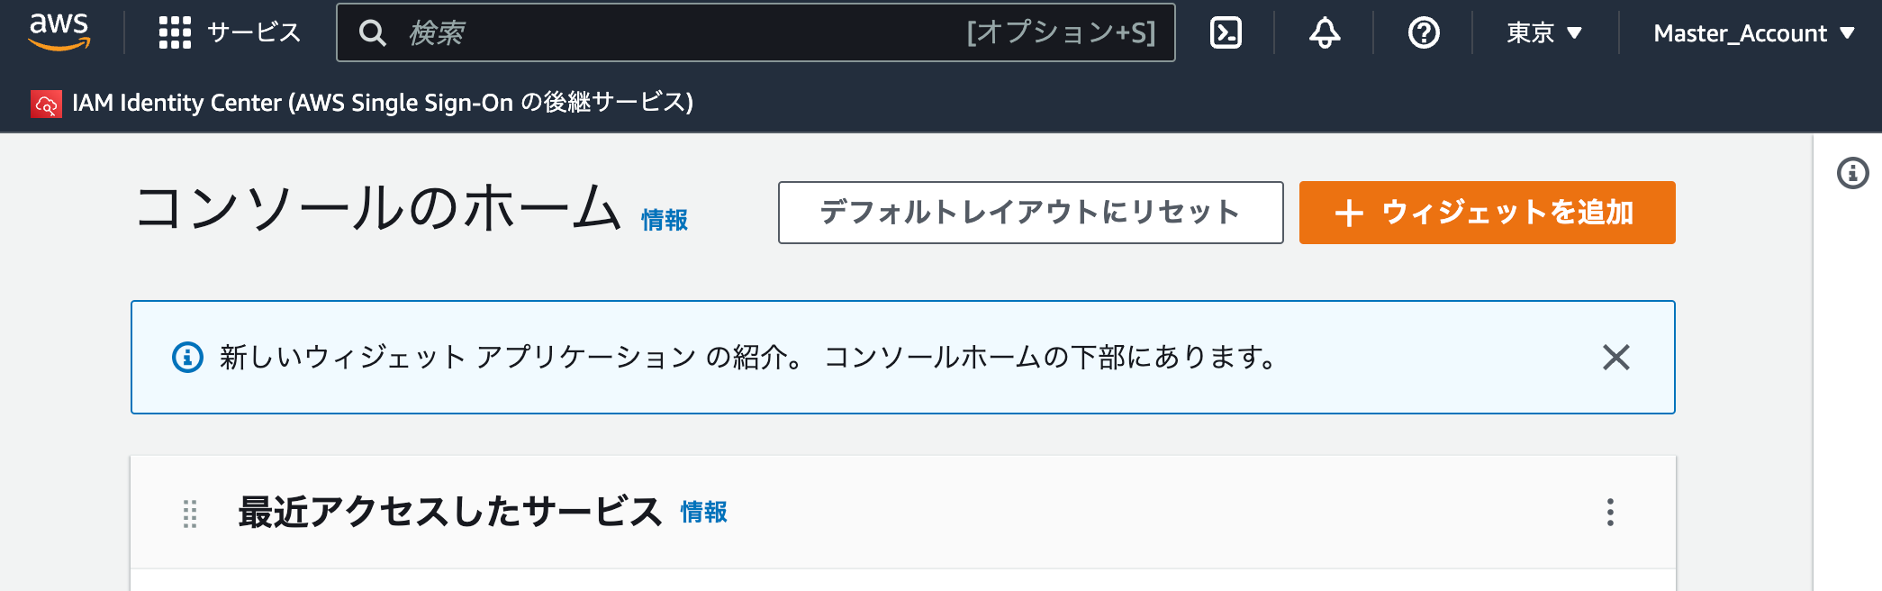Focus the 検索 search input field

click(x=756, y=32)
